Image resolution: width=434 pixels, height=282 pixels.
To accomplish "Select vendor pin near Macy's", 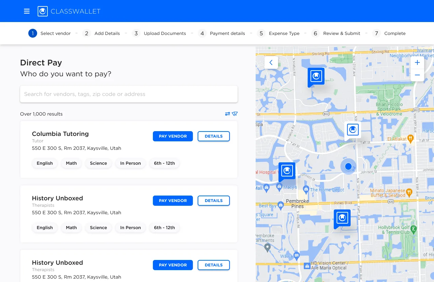I will coord(287,172).
